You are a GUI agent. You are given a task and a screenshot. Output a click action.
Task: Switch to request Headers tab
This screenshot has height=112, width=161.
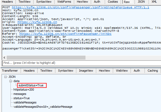tap(8, 2)
